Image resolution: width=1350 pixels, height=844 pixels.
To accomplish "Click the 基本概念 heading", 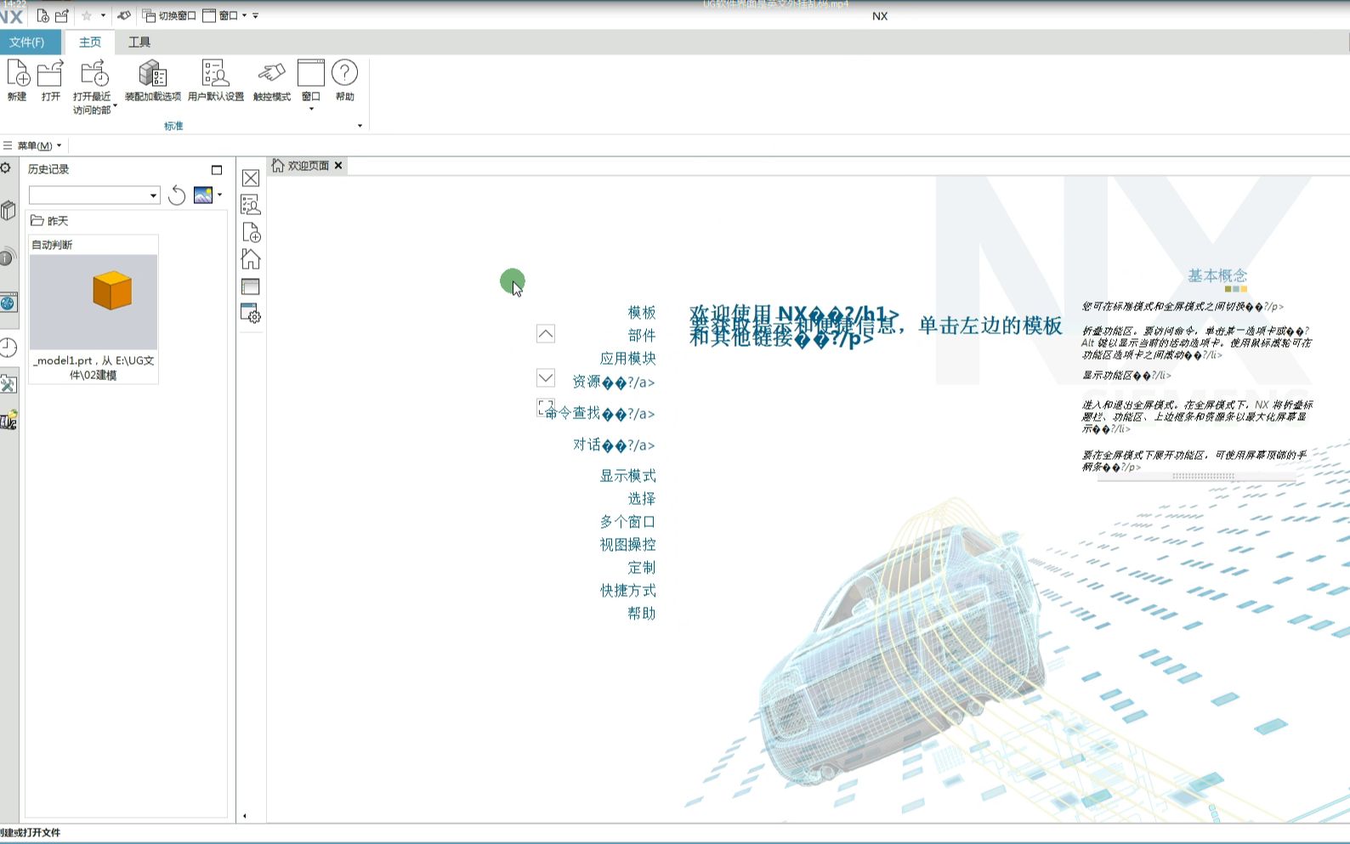I will (x=1217, y=275).
